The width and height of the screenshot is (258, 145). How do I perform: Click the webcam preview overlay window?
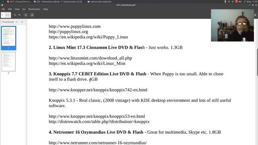[232, 25]
